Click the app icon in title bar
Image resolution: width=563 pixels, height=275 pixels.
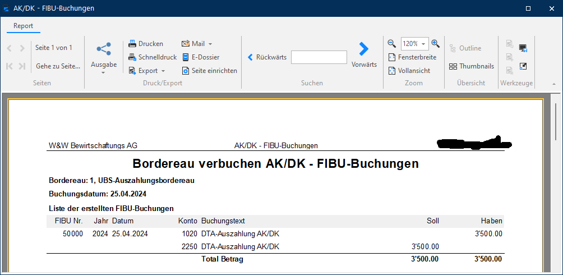[x=6, y=8]
